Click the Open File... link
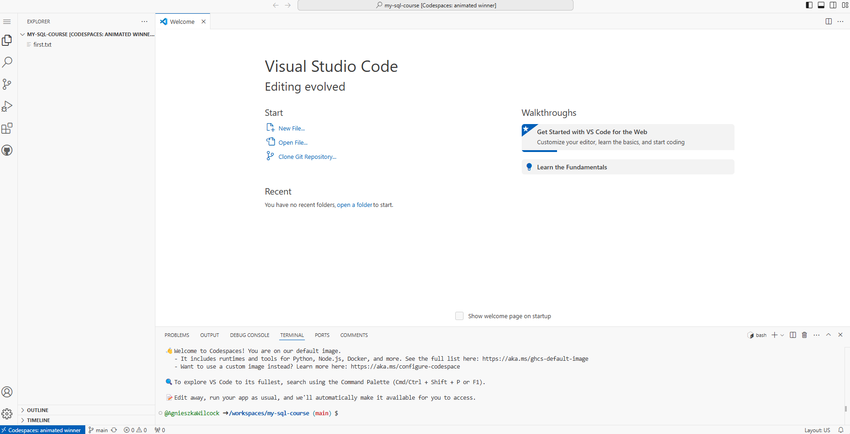This screenshot has width=850, height=434. click(x=293, y=142)
